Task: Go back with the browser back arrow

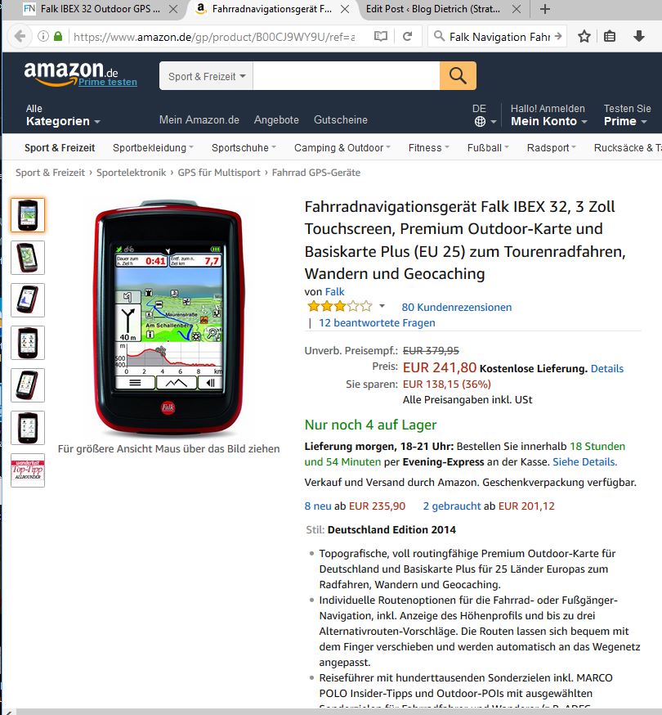Action: (20, 37)
